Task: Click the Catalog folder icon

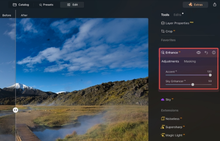Action: [x=14, y=5]
